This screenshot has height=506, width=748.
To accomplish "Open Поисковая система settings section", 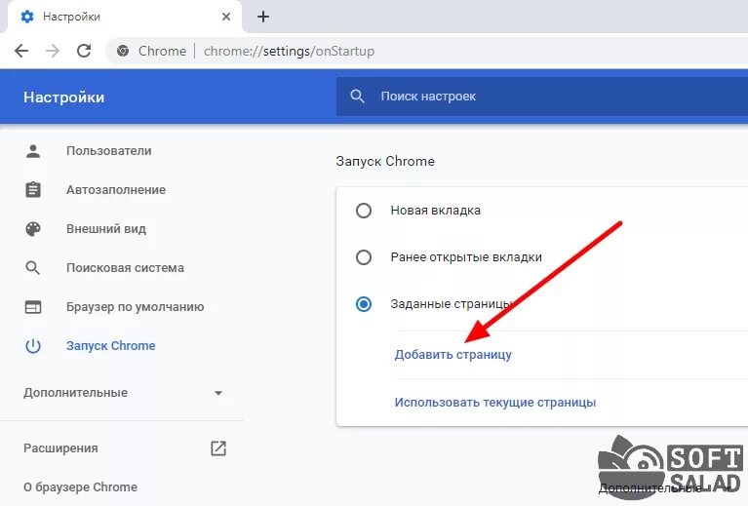I will point(125,268).
